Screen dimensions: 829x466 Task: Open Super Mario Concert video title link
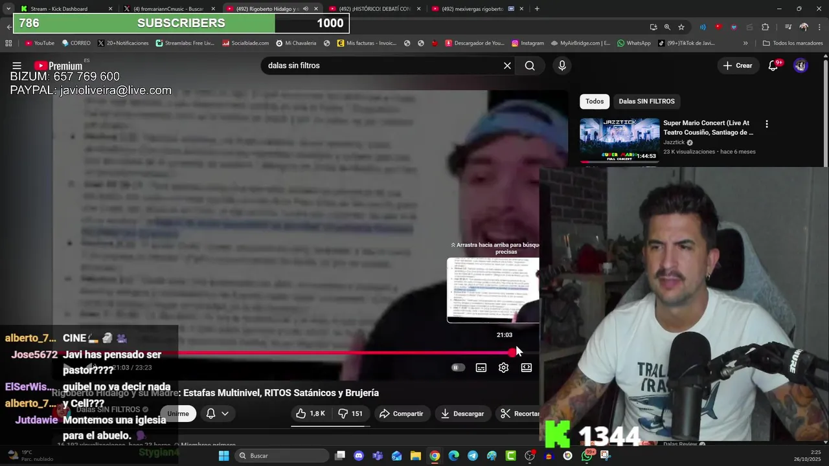(x=709, y=128)
